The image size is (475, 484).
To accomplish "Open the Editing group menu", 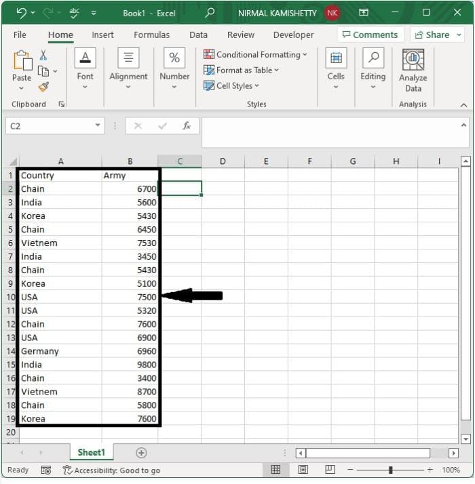I will [373, 68].
